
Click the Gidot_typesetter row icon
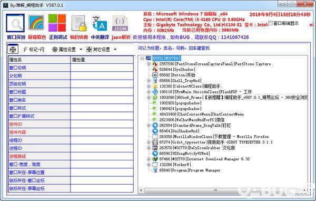(x=155, y=142)
